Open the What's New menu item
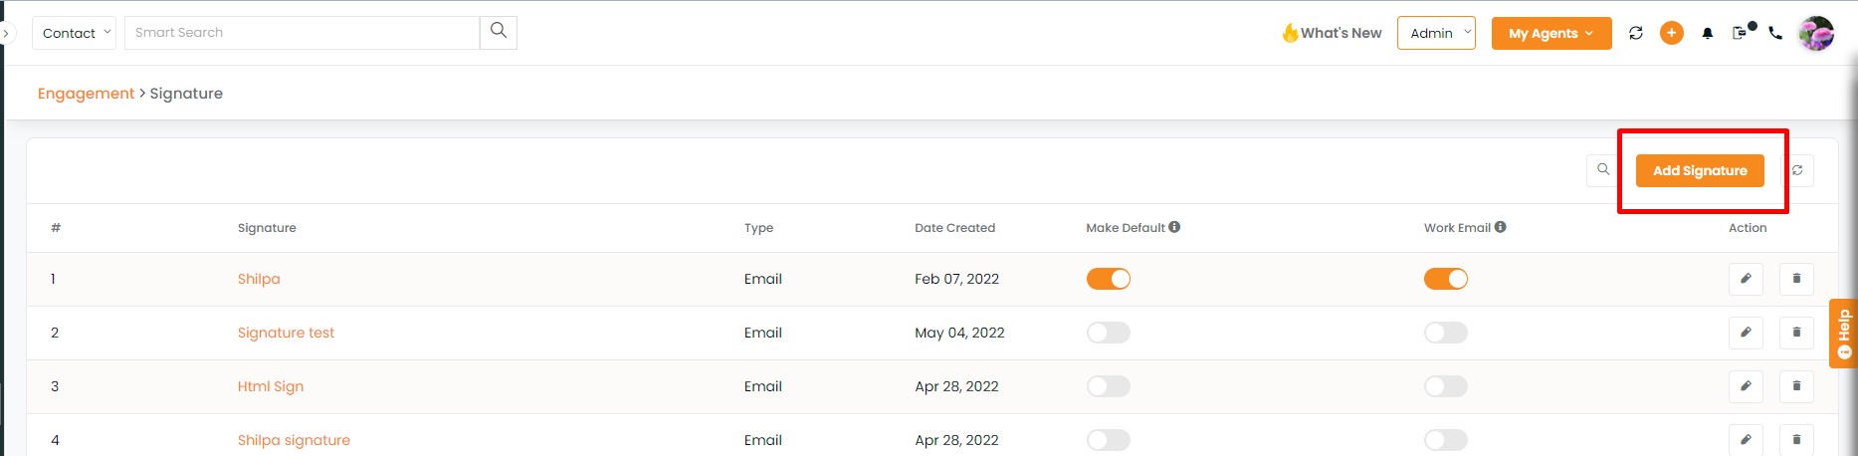 (x=1332, y=33)
